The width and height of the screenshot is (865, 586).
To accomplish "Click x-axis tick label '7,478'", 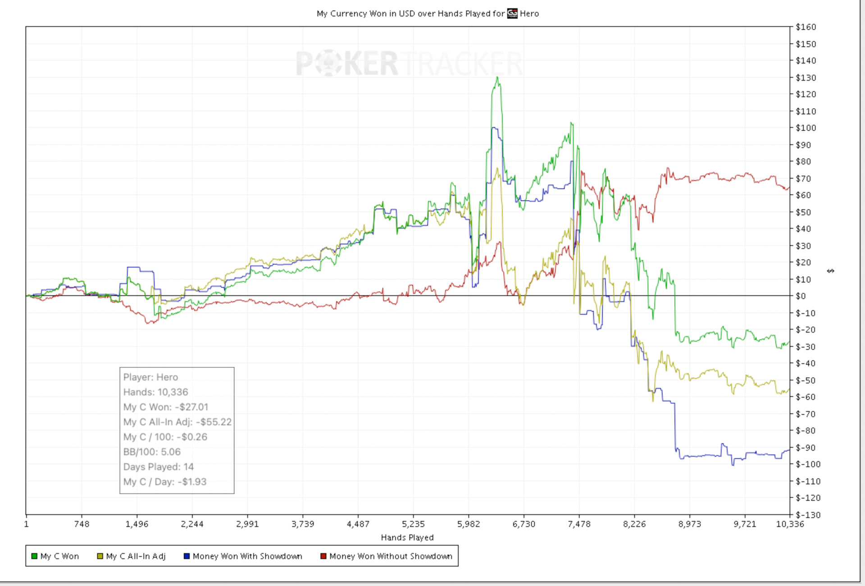I will [579, 524].
